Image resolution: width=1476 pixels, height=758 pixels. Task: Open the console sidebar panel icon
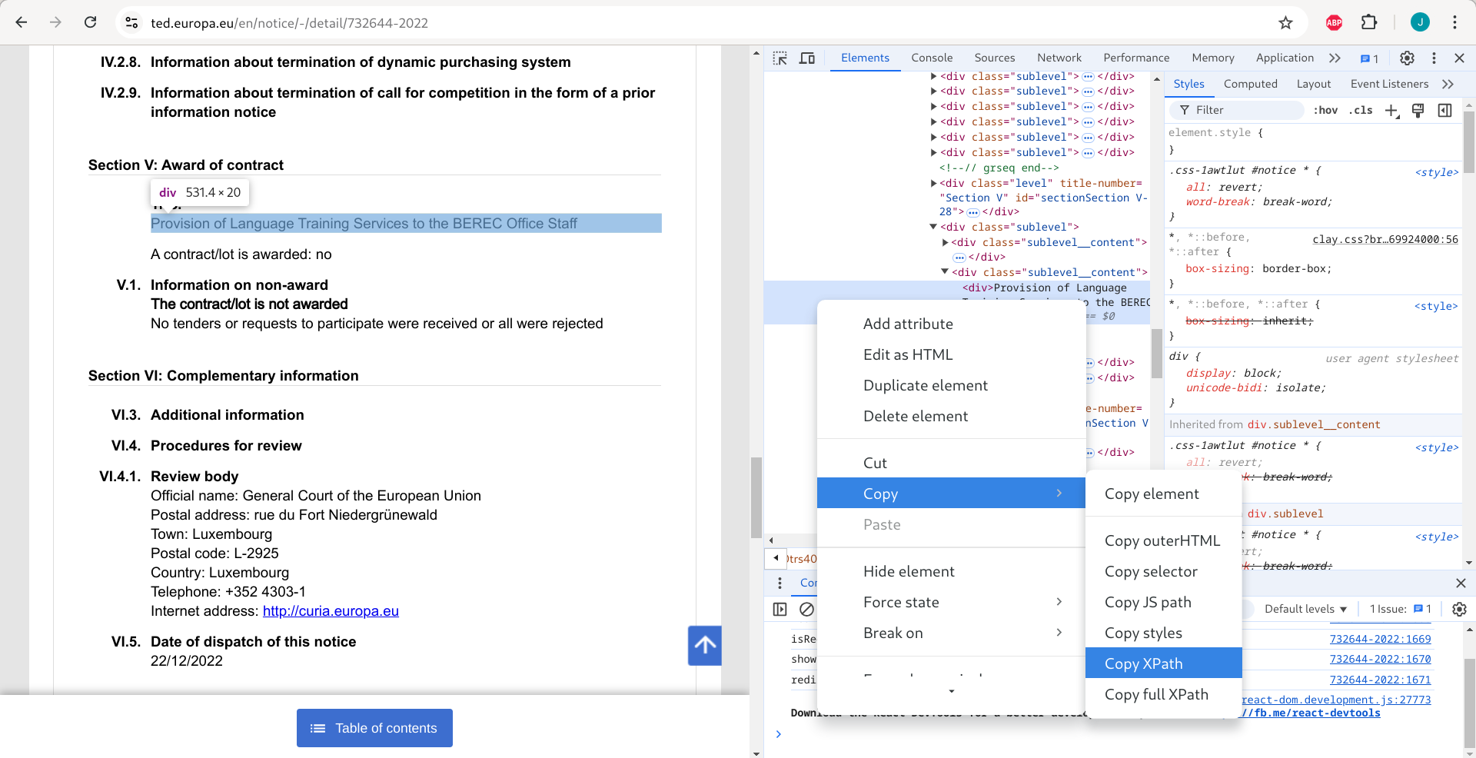[780, 609]
